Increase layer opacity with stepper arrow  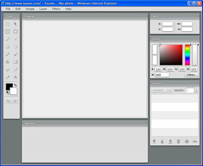point(196,89)
